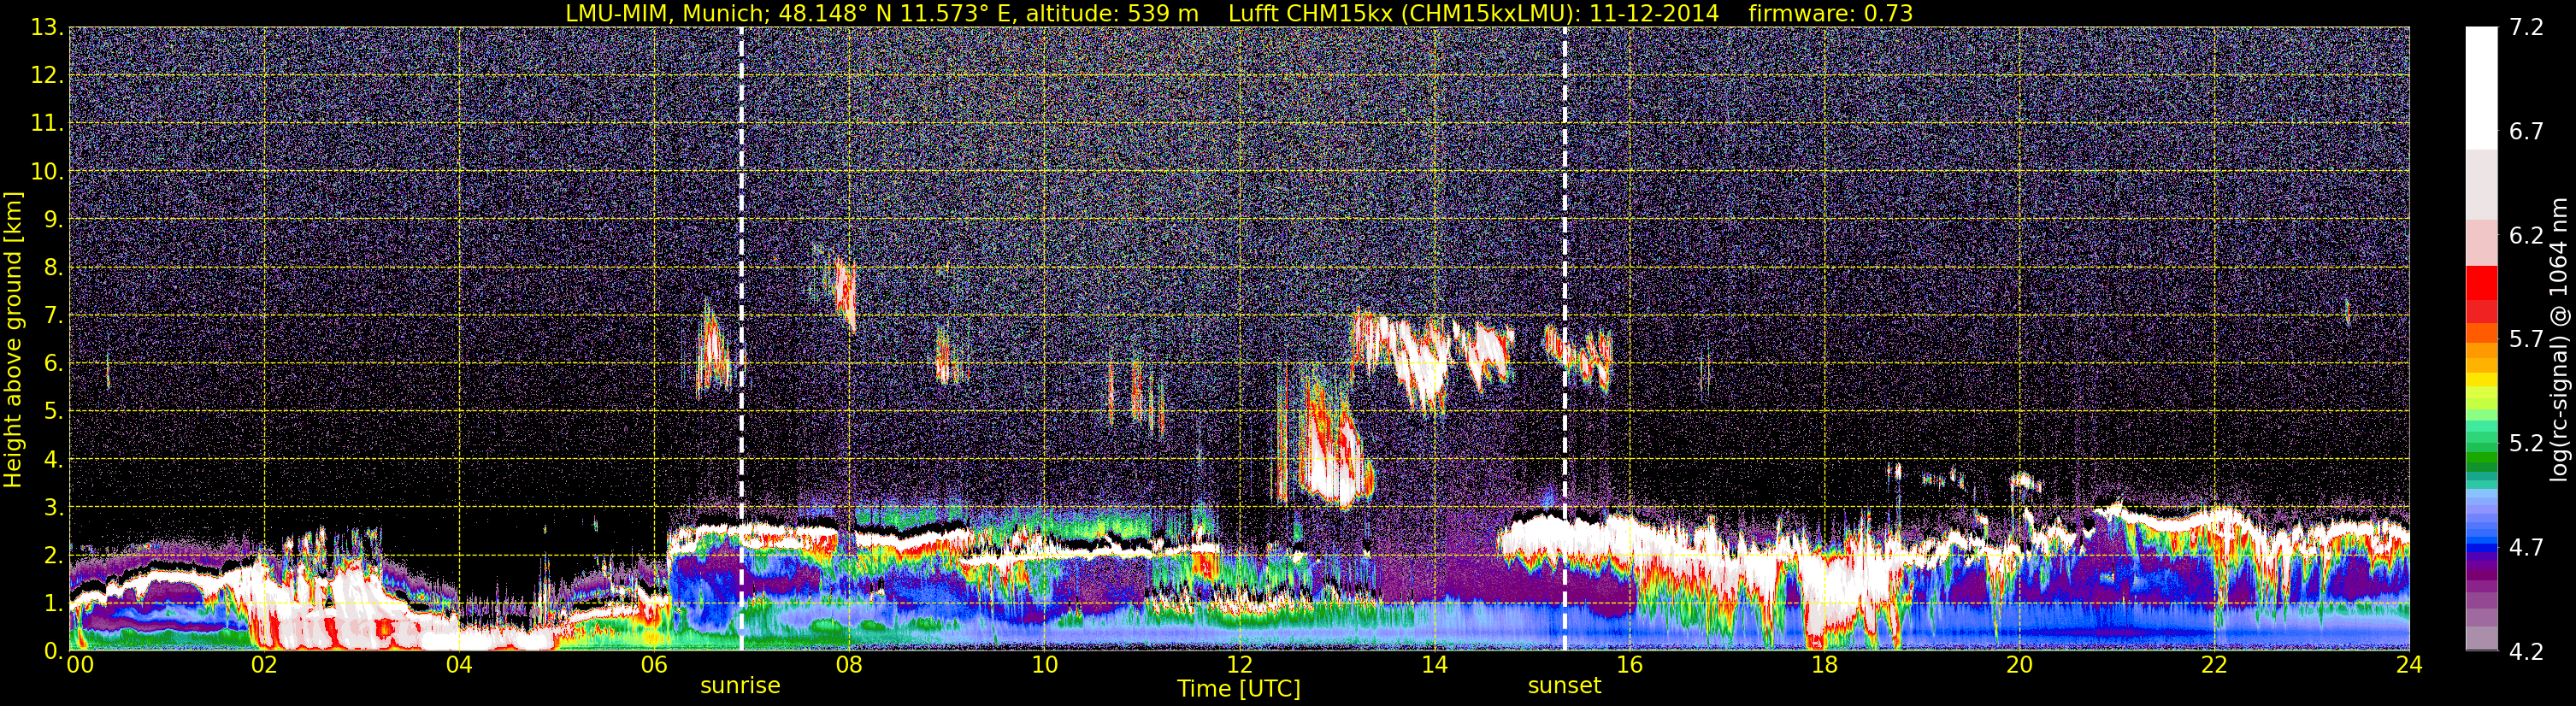This screenshot has height=706, width=2576.
Task: Click the '6.2' colorbar value
Action: coord(2526,235)
